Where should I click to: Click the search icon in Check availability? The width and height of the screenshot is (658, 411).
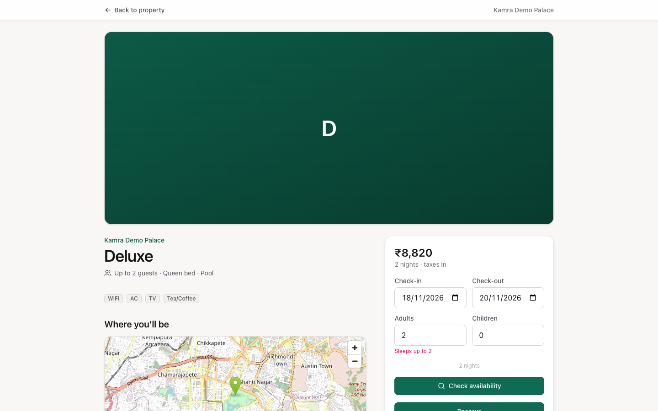pyautogui.click(x=441, y=386)
